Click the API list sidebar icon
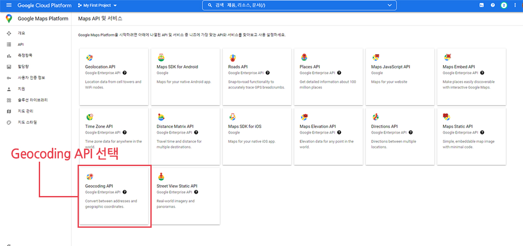Viewport: 523px width, 246px height. (x=9, y=44)
